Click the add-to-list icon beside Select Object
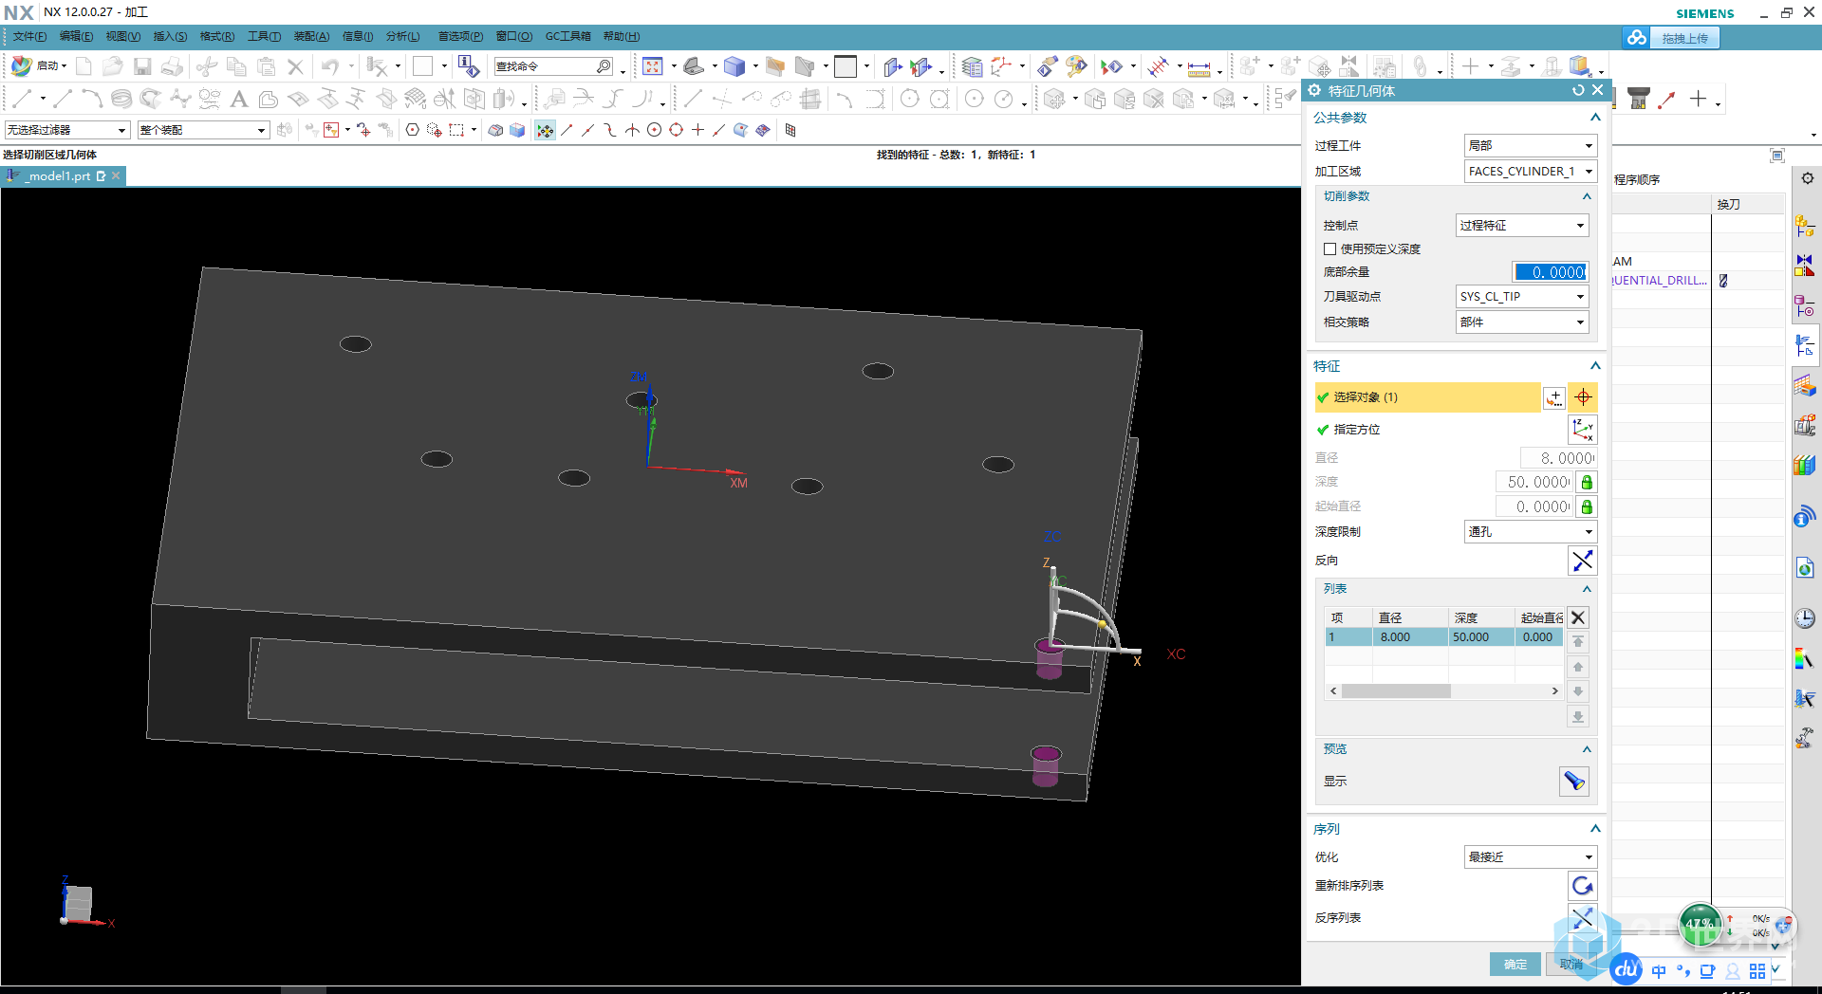Image resolution: width=1822 pixels, height=994 pixels. (x=1553, y=397)
